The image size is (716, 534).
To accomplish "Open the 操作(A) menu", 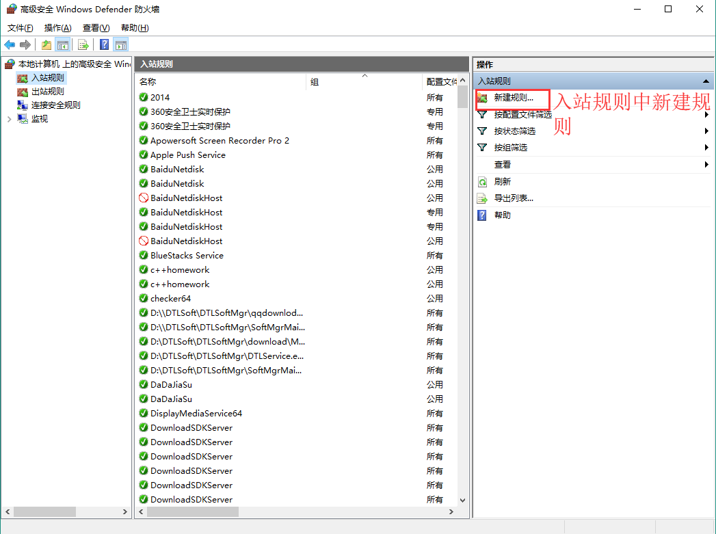I will 58,28.
